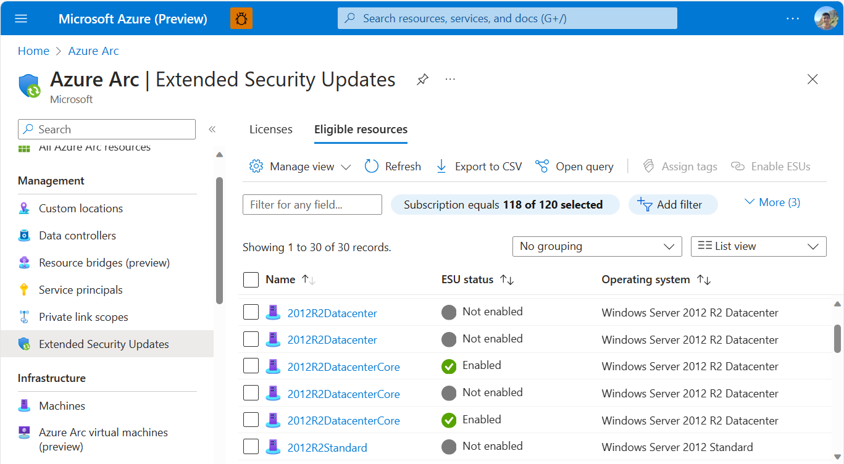
Task: Click the Add filter button
Action: 673,205
